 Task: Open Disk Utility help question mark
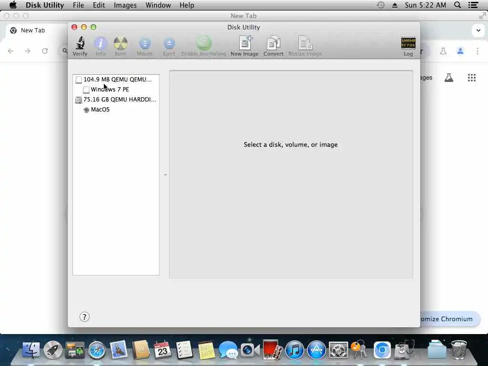tap(84, 317)
